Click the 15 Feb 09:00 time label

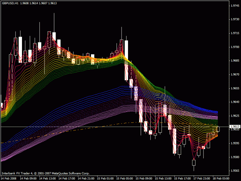click(x=144, y=179)
